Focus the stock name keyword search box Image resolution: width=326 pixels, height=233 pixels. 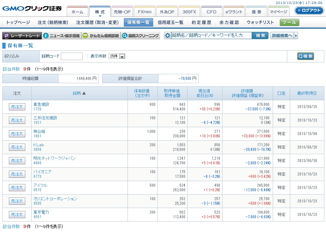[x=212, y=35]
